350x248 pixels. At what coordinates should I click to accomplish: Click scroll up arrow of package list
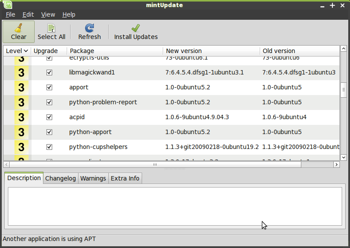[343, 48]
